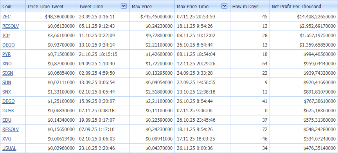
Task: Select the $745,45000000 max price cell
Action: click(152, 16)
